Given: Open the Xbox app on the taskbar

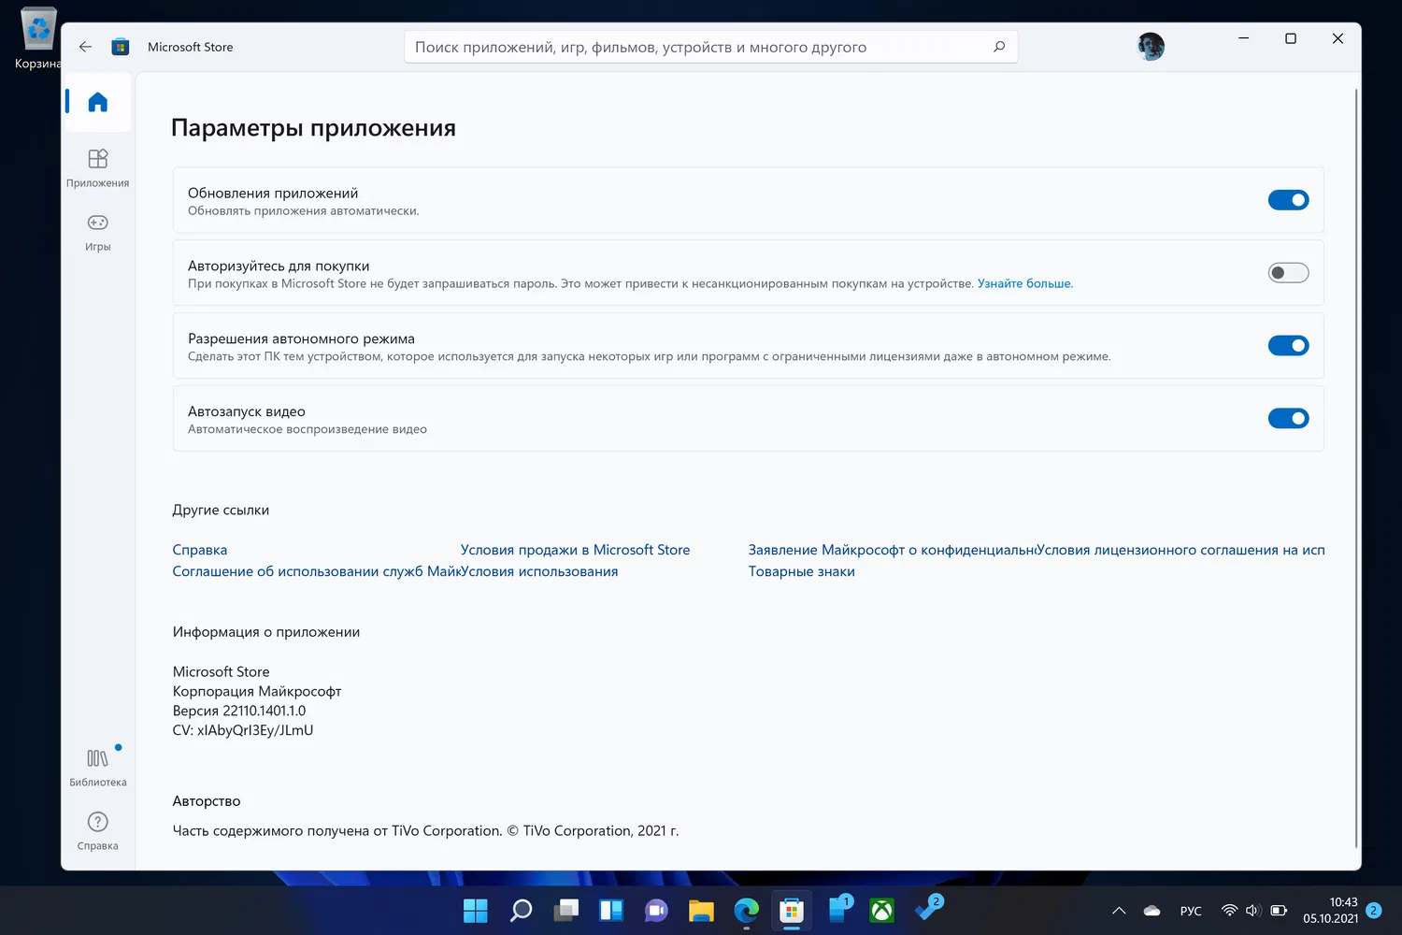Looking at the screenshot, I should pos(881,910).
